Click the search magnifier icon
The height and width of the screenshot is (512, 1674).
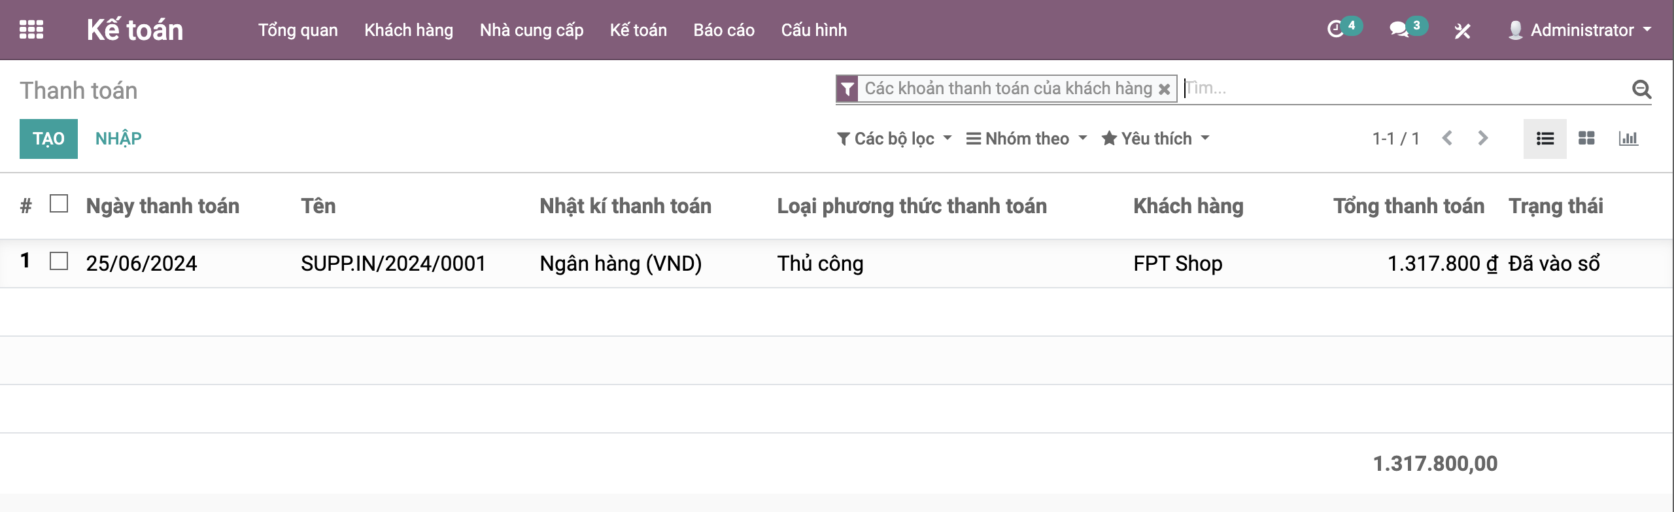(x=1641, y=89)
